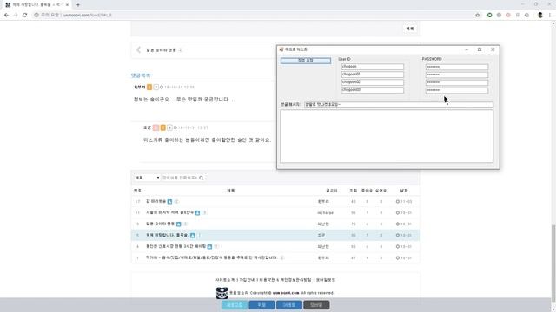Click the User ID field containing chogoon02
Viewport: 556px width, 312px height.
point(373,82)
